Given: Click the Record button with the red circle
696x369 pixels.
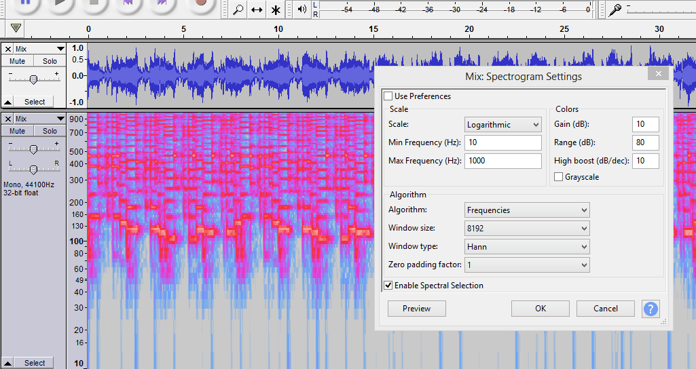Looking at the screenshot, I should pyautogui.click(x=201, y=3).
